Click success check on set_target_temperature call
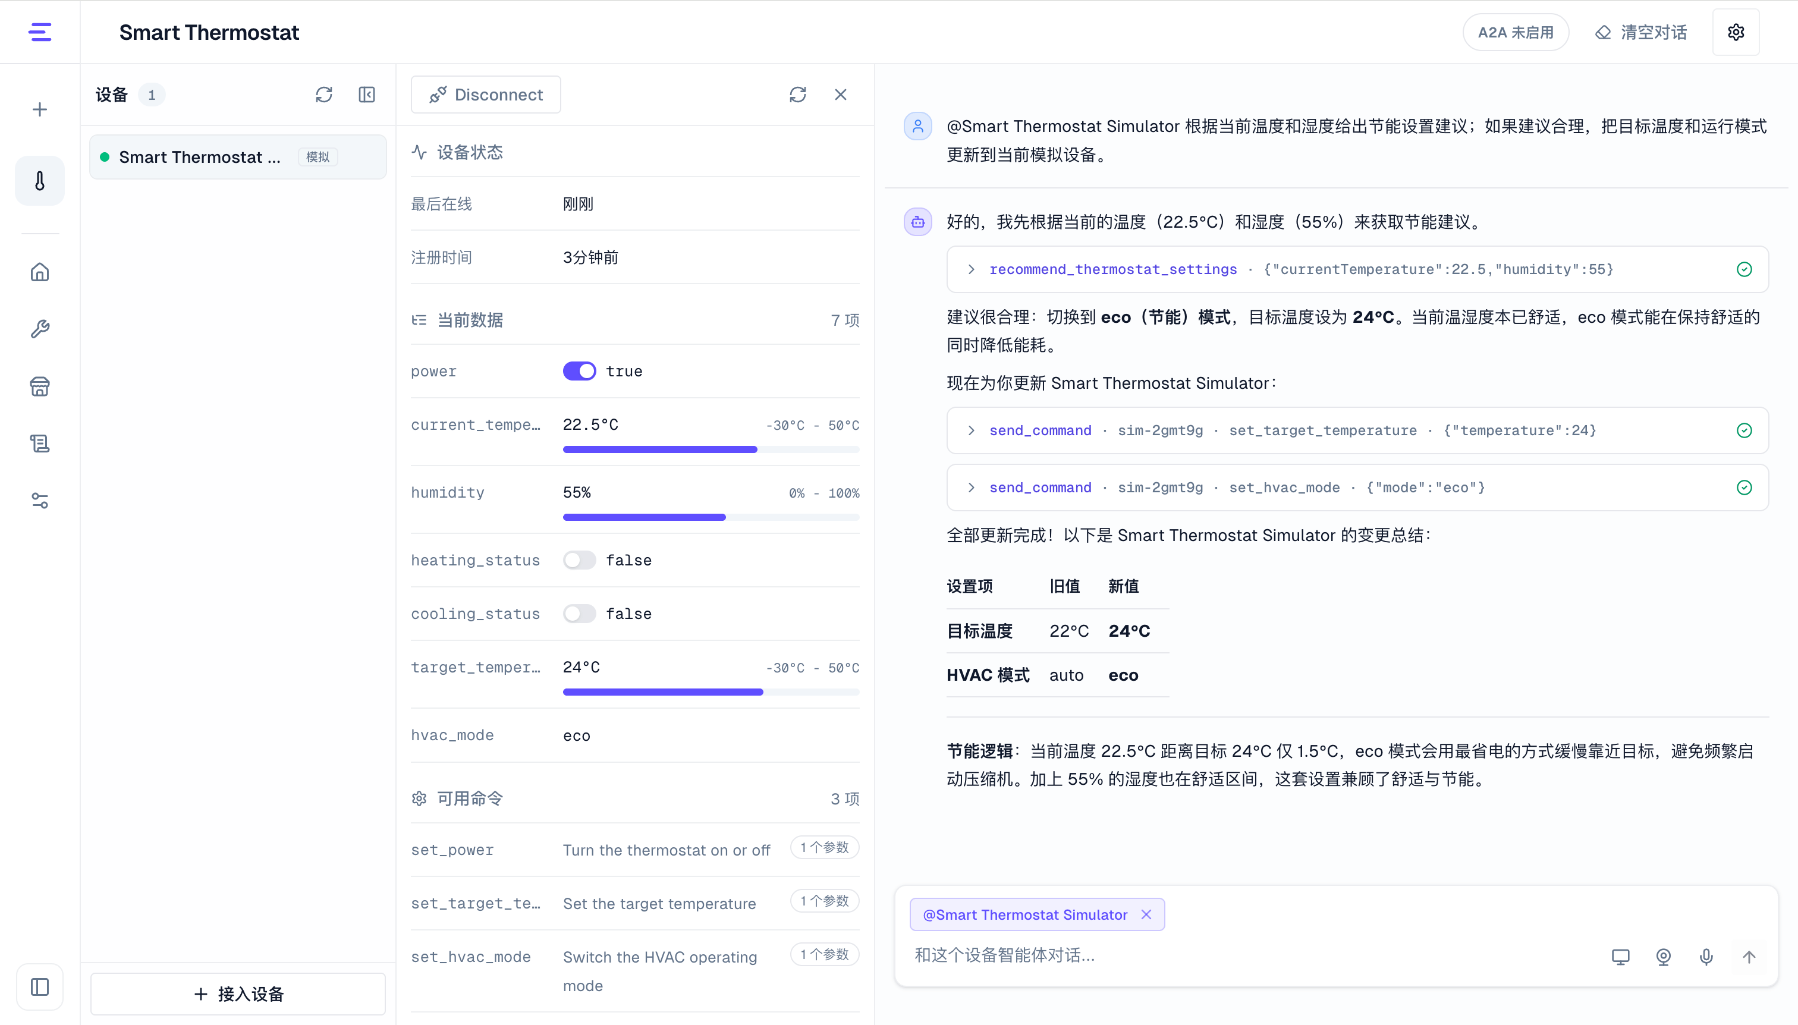1798x1025 pixels. pyautogui.click(x=1744, y=430)
